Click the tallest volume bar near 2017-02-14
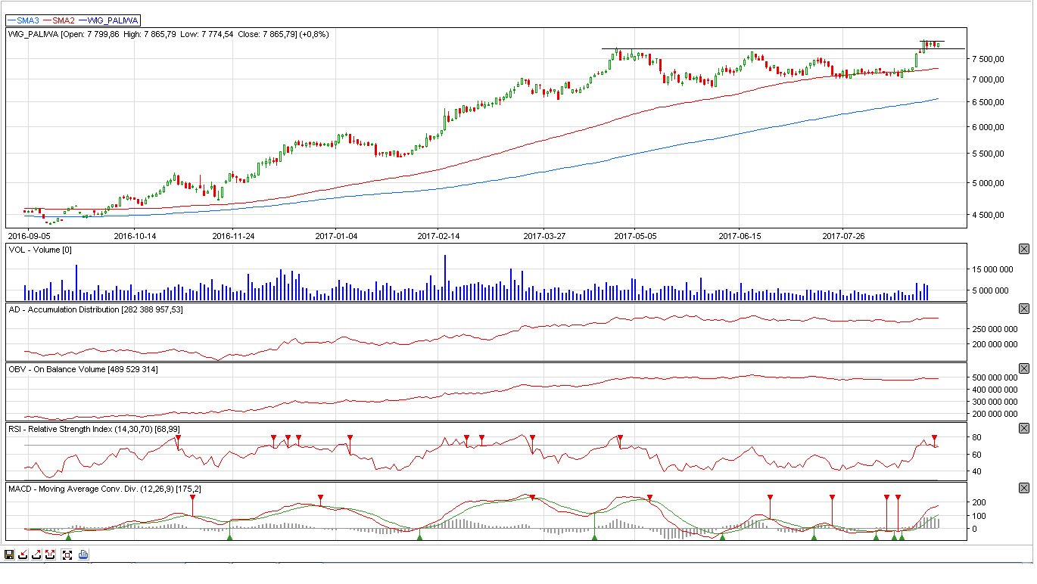 (x=445, y=277)
